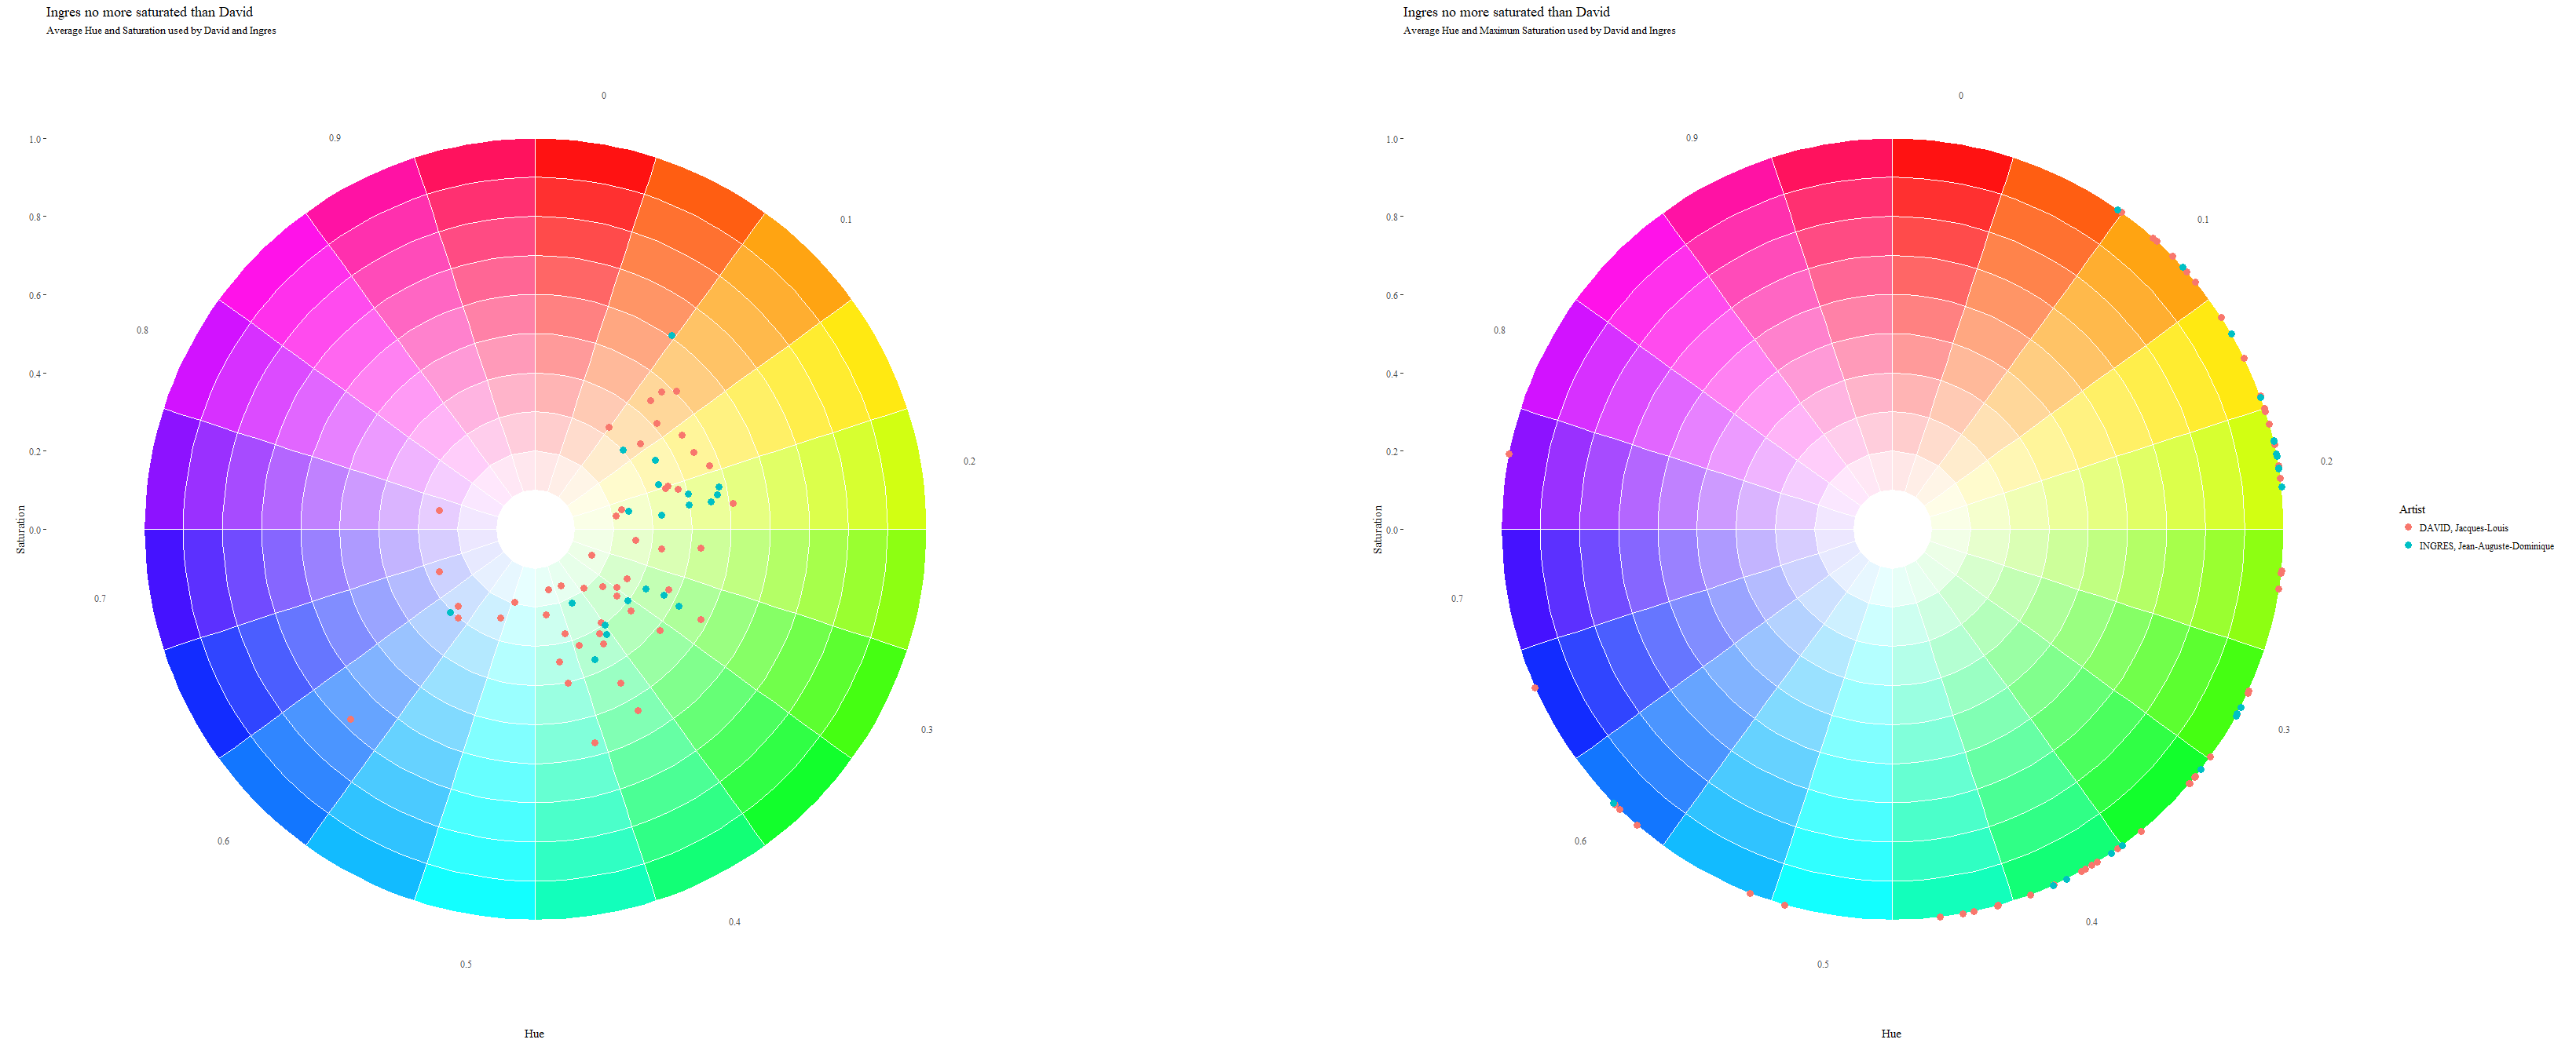The height and width of the screenshot is (1043, 2576).
Task: Click the 0.5 hue label of left wheel
Action: [x=466, y=964]
